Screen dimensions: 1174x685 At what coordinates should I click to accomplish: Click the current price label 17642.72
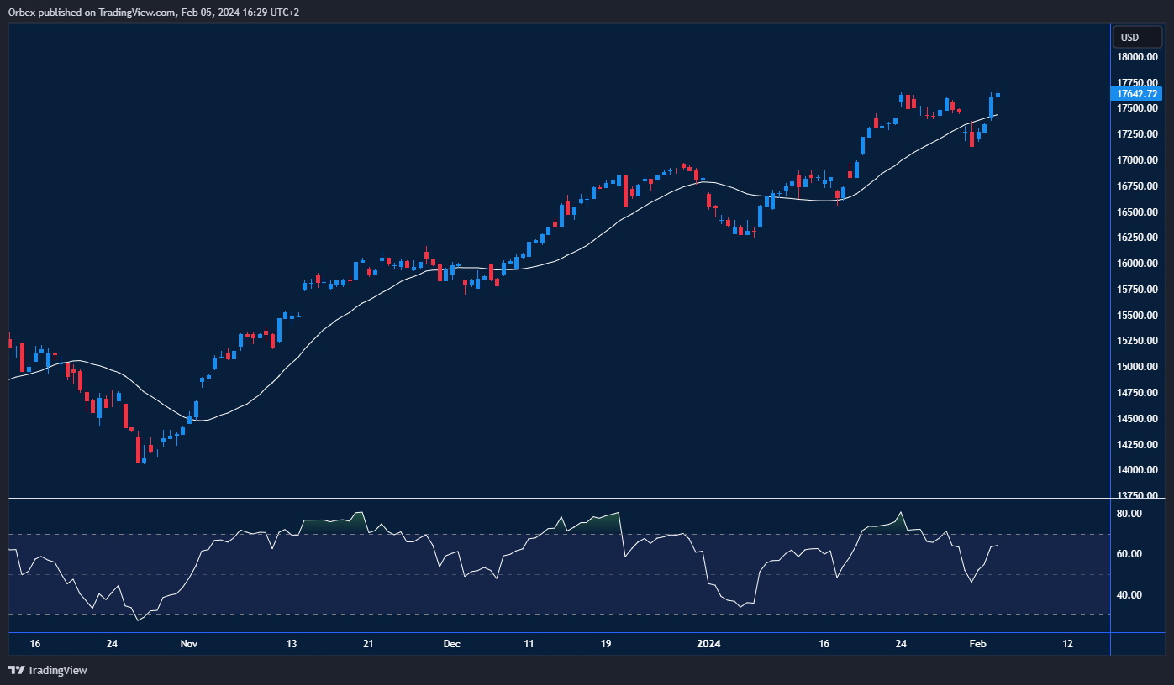[x=1138, y=94]
